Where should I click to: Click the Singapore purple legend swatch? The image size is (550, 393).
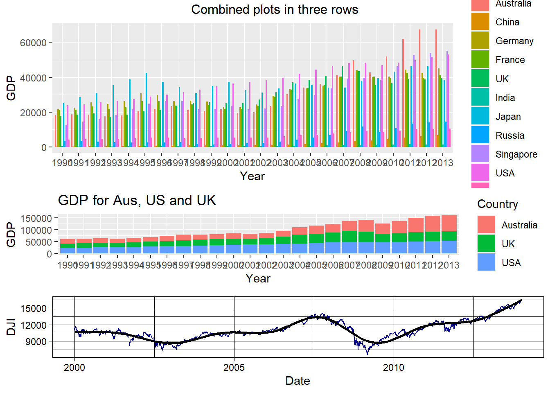[480, 154]
